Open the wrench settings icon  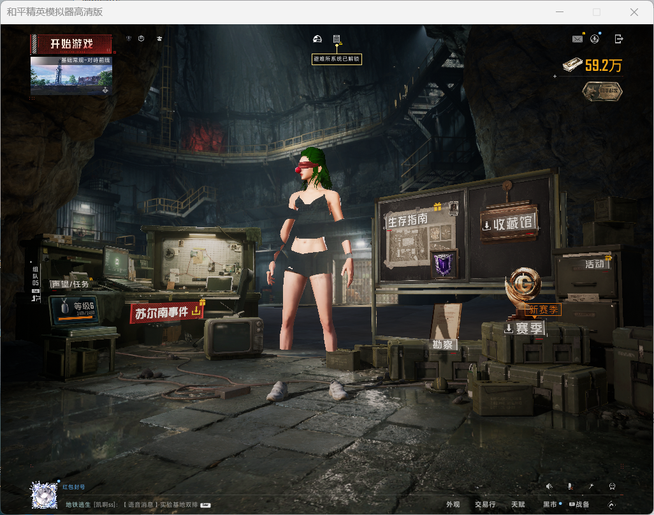[x=591, y=486]
